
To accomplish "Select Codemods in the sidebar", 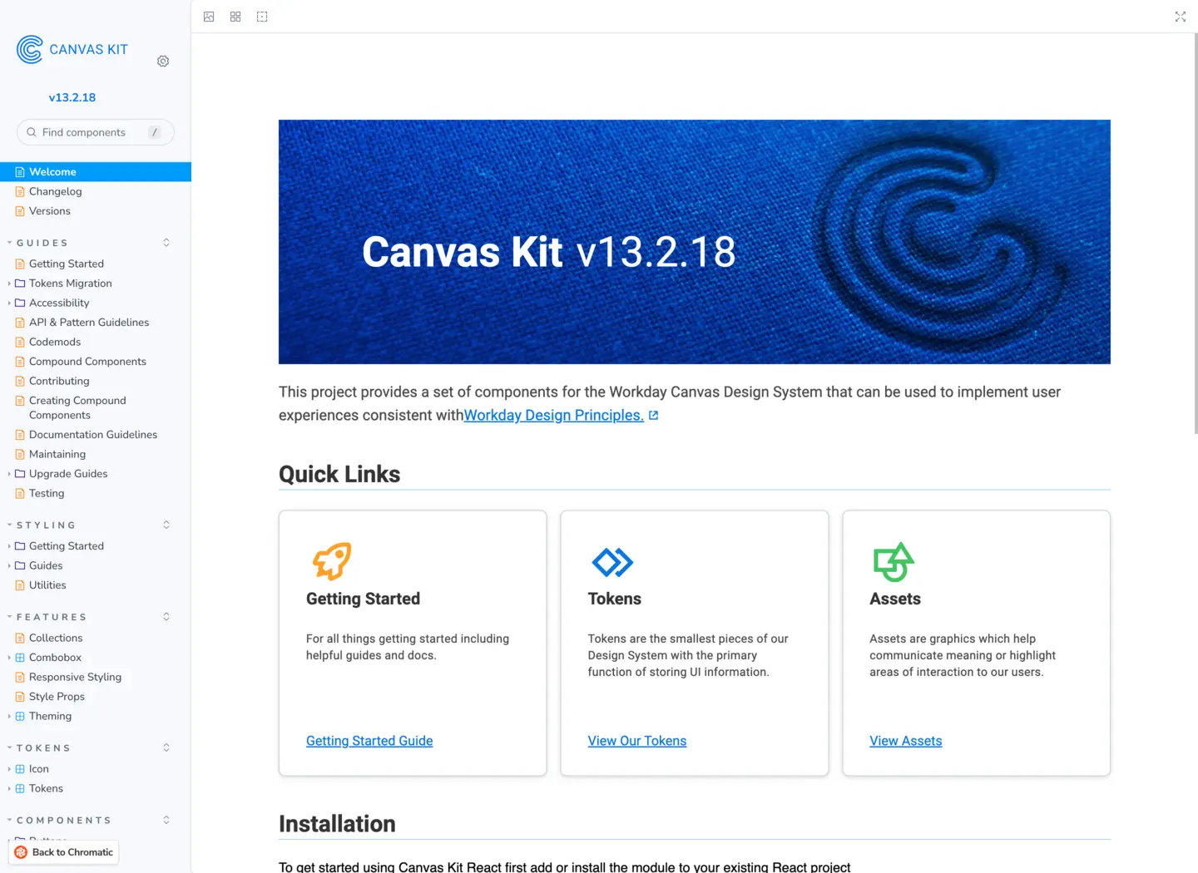I will pos(55,342).
